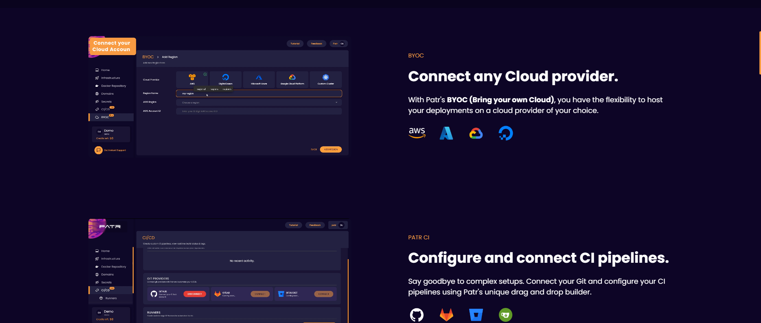
Task: Select Google Cloud Platform card in BYOC screenshot
Action: pyautogui.click(x=292, y=79)
